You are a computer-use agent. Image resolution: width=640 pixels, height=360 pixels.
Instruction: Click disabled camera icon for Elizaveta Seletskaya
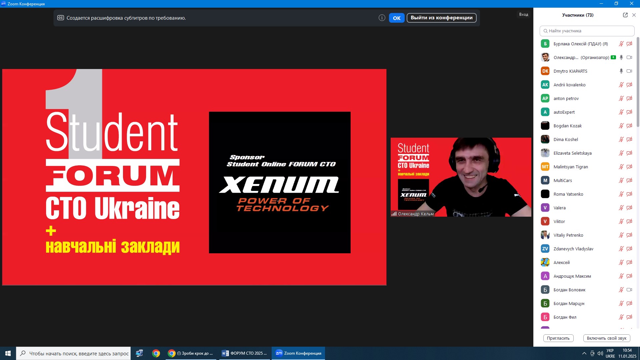pos(629,153)
